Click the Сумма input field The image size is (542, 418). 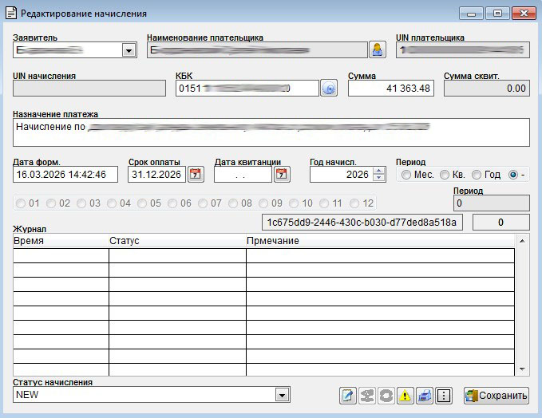[391, 89]
